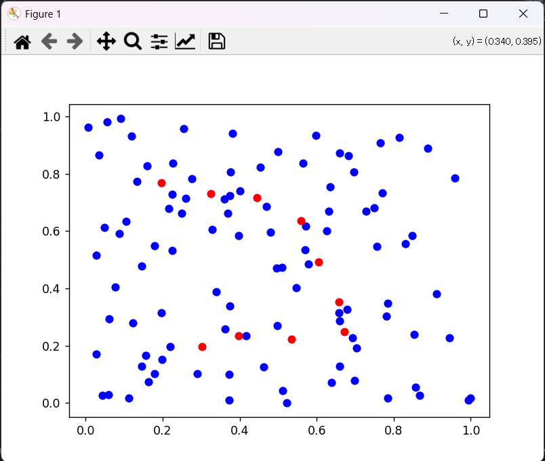Click the y-axis tick label 0.4
This screenshot has width=545, height=461.
(52, 289)
